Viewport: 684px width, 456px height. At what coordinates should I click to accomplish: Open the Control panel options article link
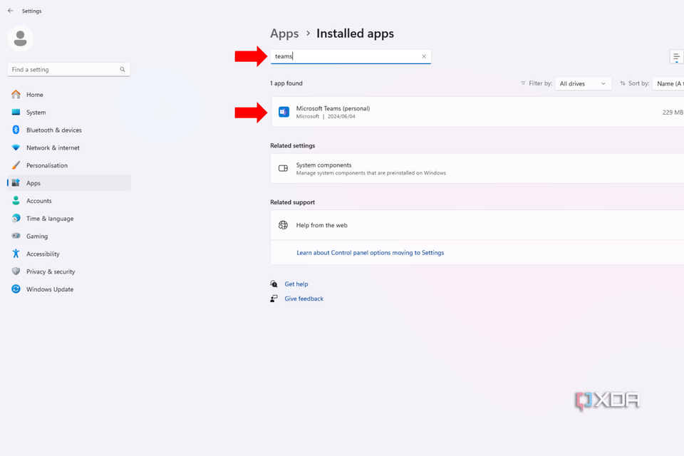370,252
